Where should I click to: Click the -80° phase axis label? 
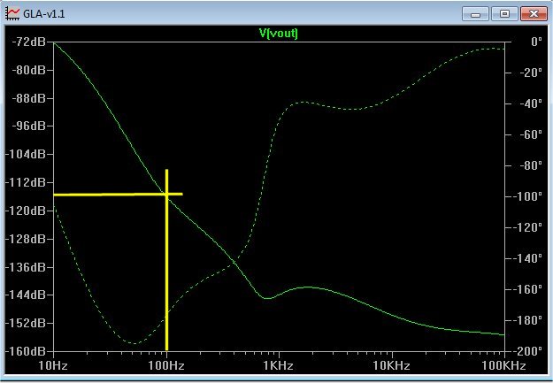531,165
